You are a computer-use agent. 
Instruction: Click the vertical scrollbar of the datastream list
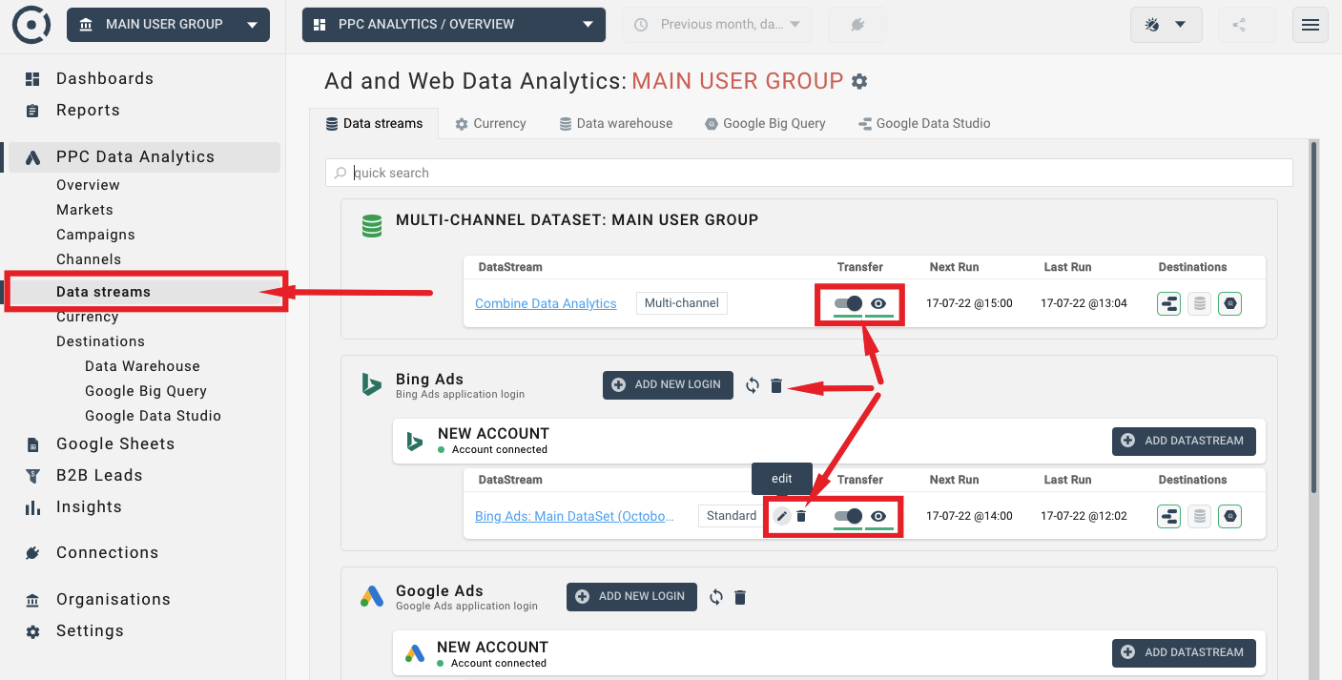(x=1313, y=316)
